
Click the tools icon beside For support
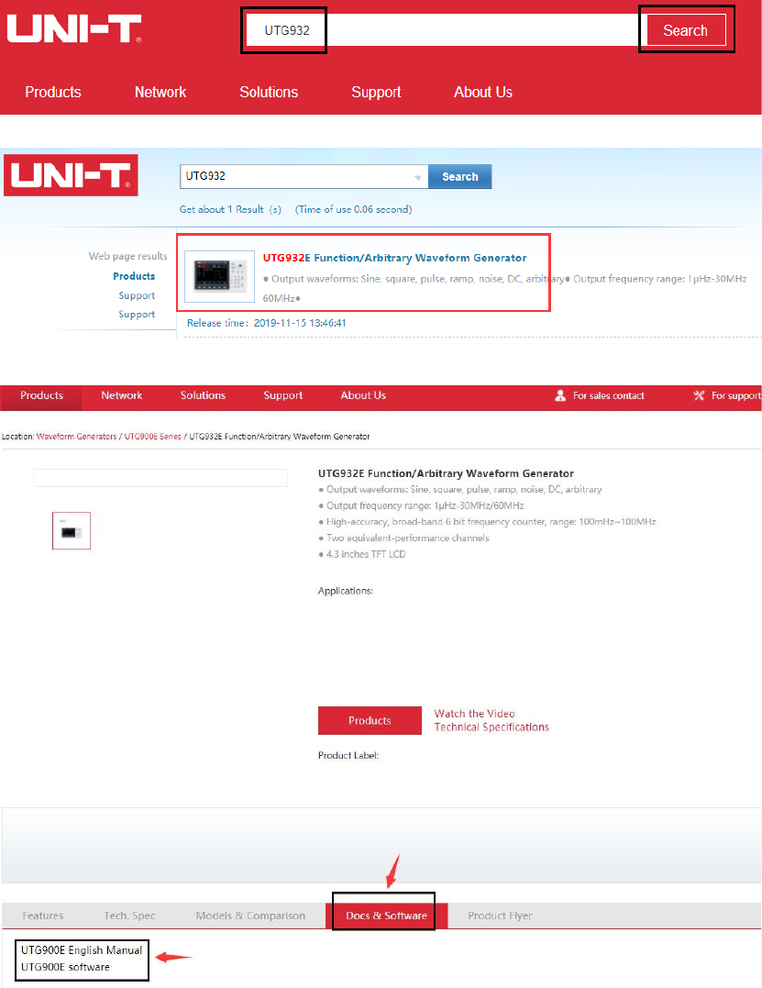699,395
